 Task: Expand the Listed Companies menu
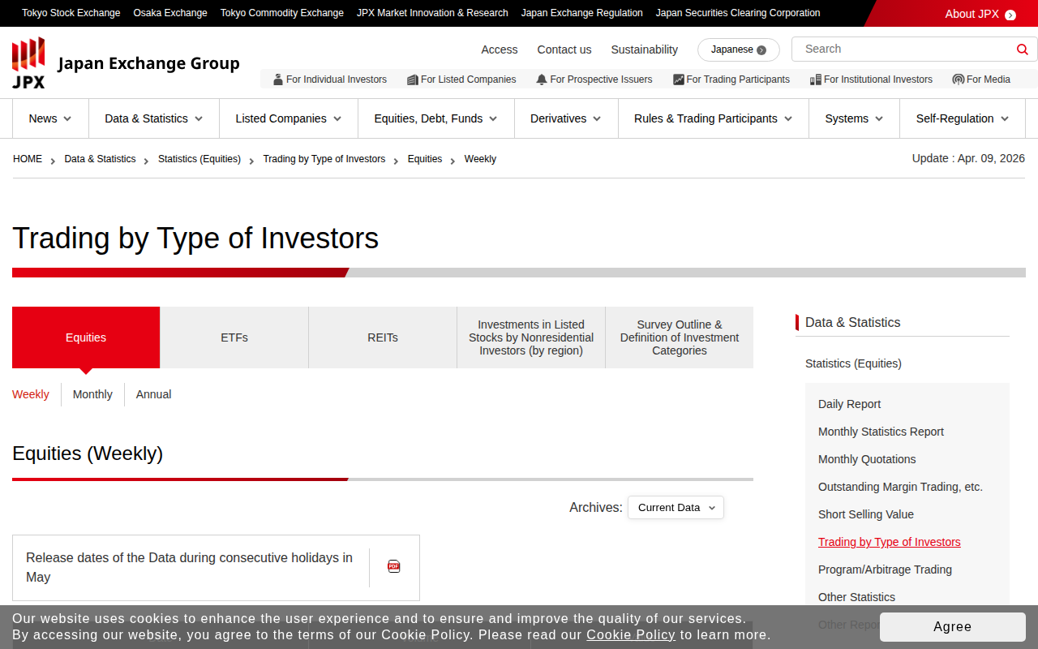289,118
